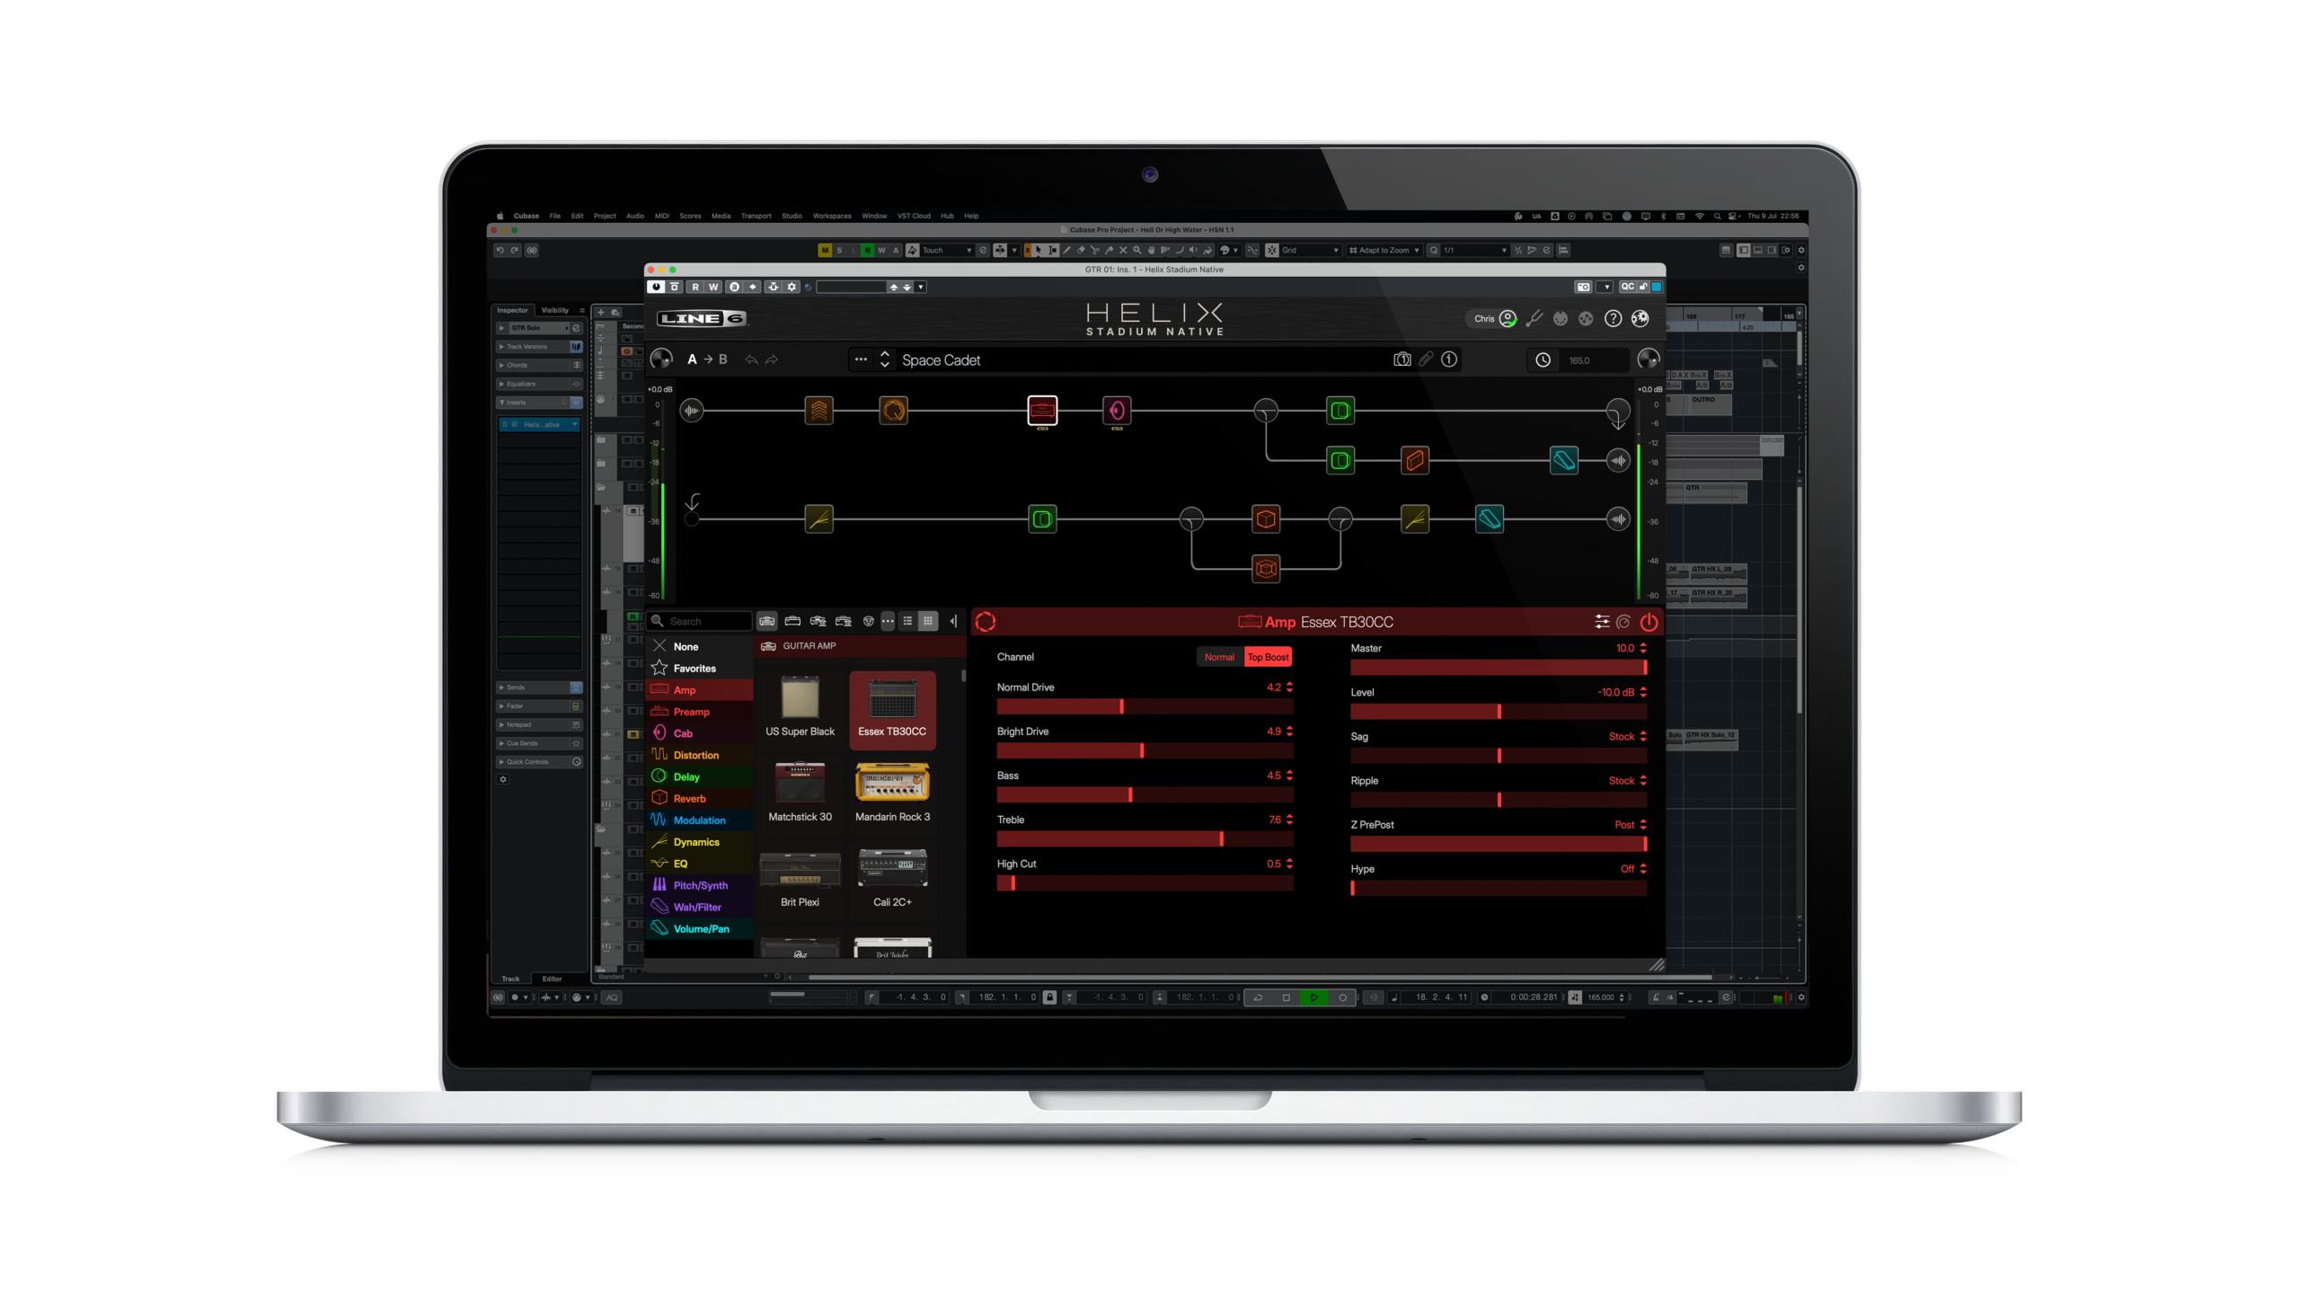Pick the Brit Plexi amp thumbnail
2300x1294 pixels.
coord(800,878)
